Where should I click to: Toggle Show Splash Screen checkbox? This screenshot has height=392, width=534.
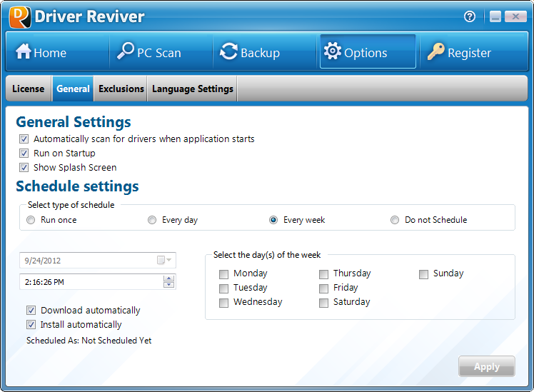click(x=24, y=168)
